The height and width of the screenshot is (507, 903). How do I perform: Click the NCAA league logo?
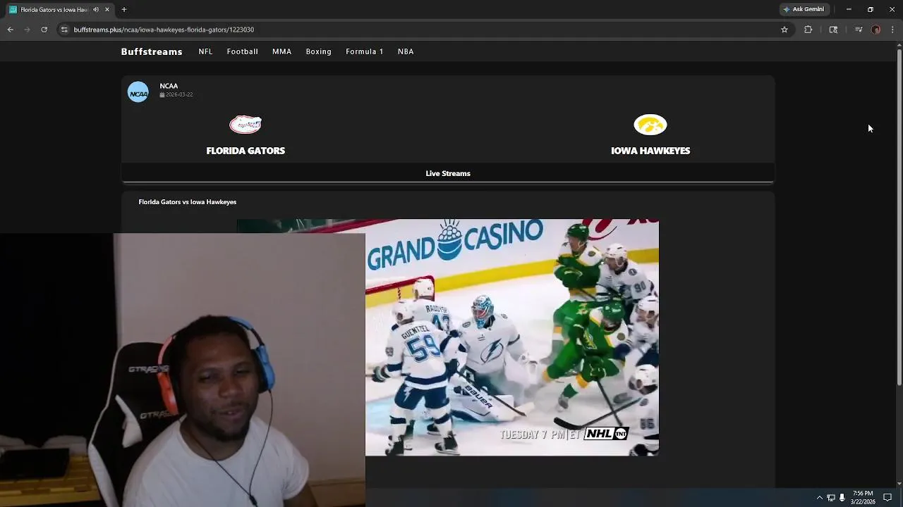tap(138, 92)
